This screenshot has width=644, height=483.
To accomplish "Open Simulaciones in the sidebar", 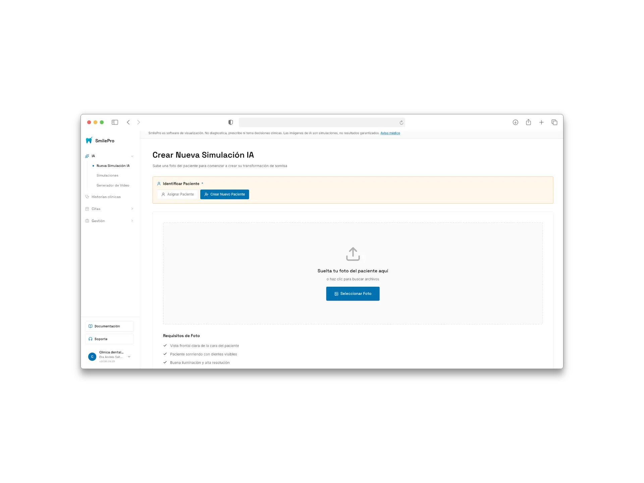I will point(107,175).
